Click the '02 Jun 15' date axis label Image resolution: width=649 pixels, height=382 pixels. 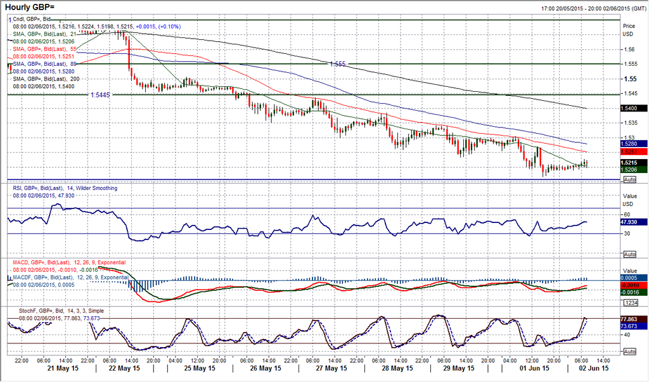tap(593, 368)
